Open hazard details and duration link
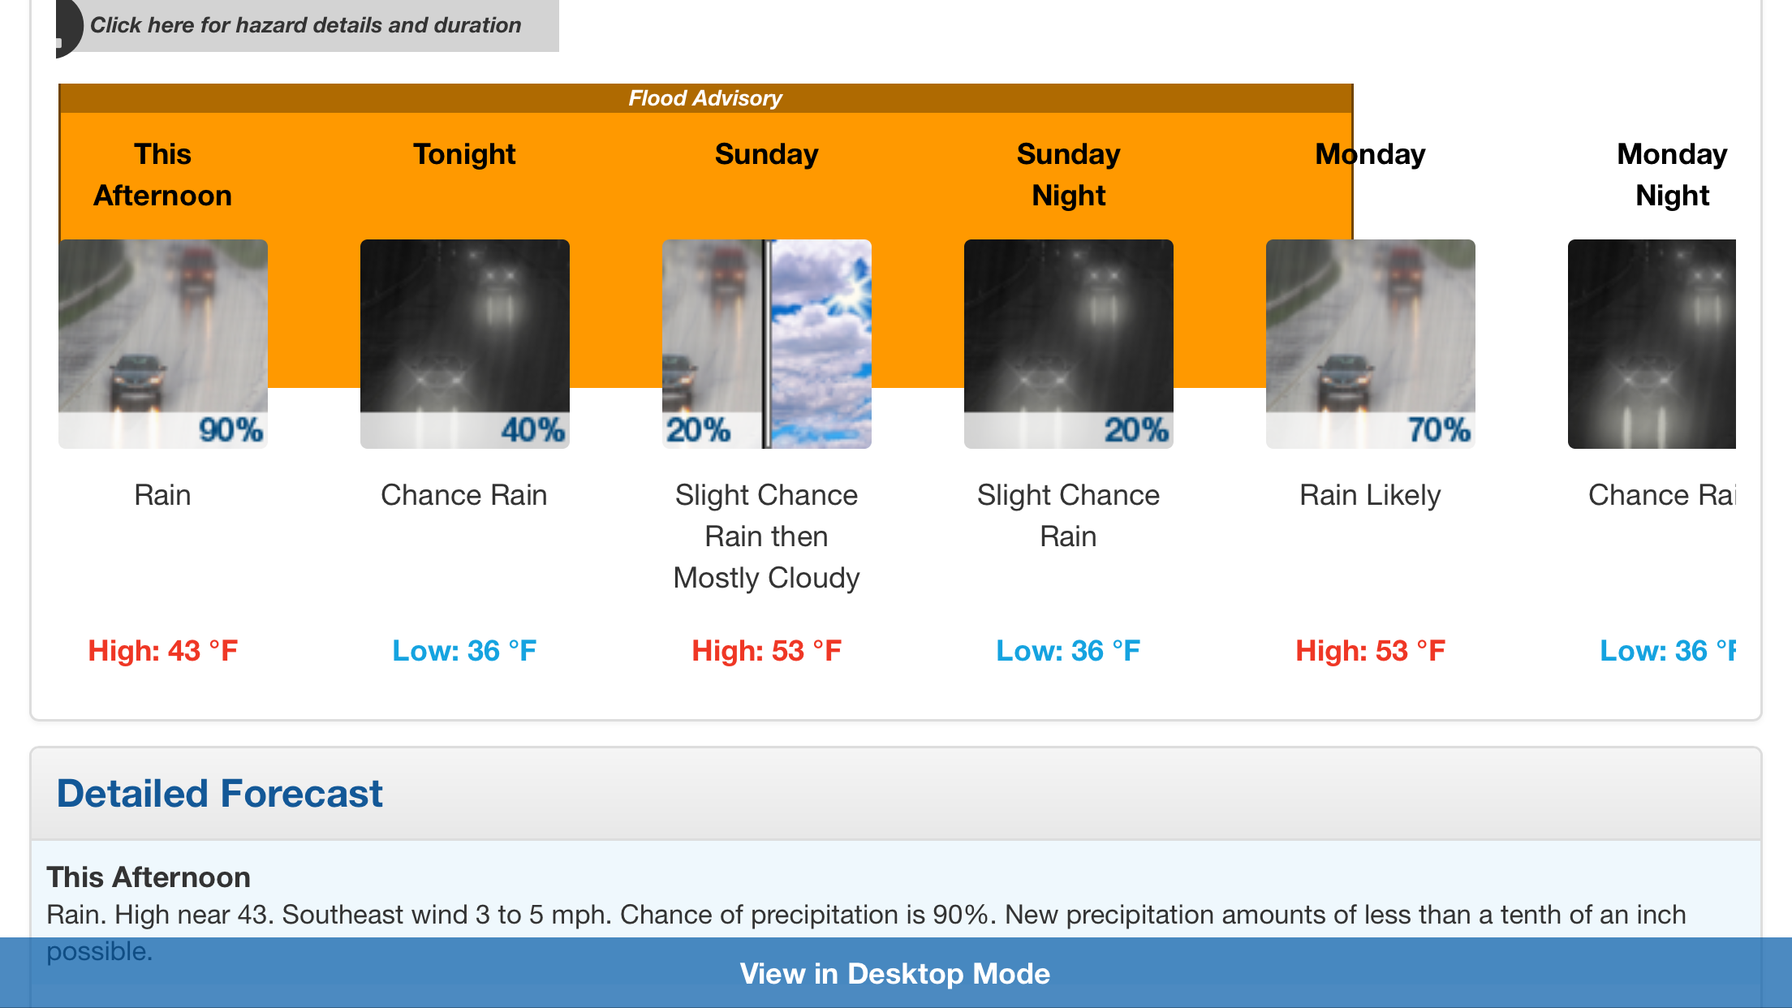Viewport: 1792px width, 1008px height. pyautogui.click(x=305, y=25)
